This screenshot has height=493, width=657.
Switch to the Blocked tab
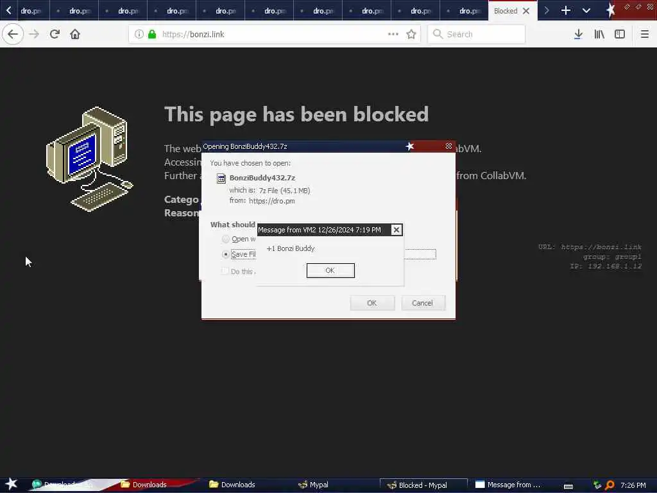tap(506, 11)
